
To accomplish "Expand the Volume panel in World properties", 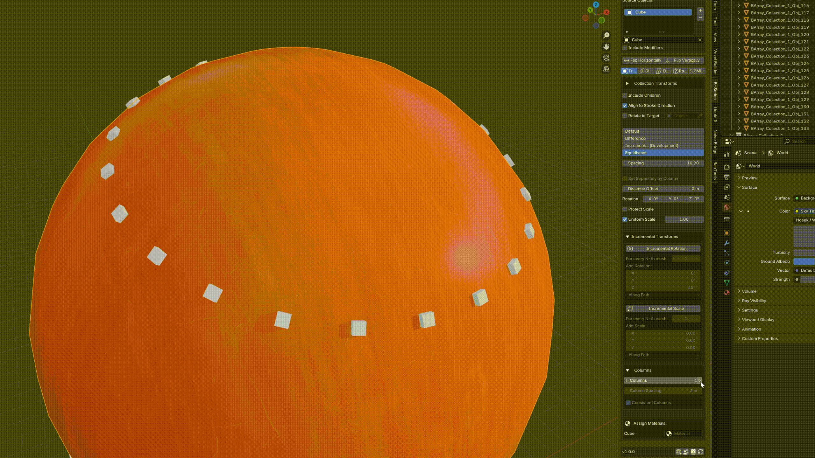I will point(749,291).
